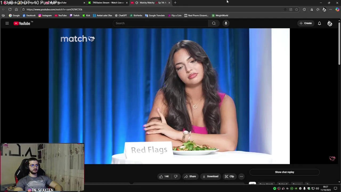Open the headphones tray icon
Screen dimensions: 341x192
pos(283,189)
